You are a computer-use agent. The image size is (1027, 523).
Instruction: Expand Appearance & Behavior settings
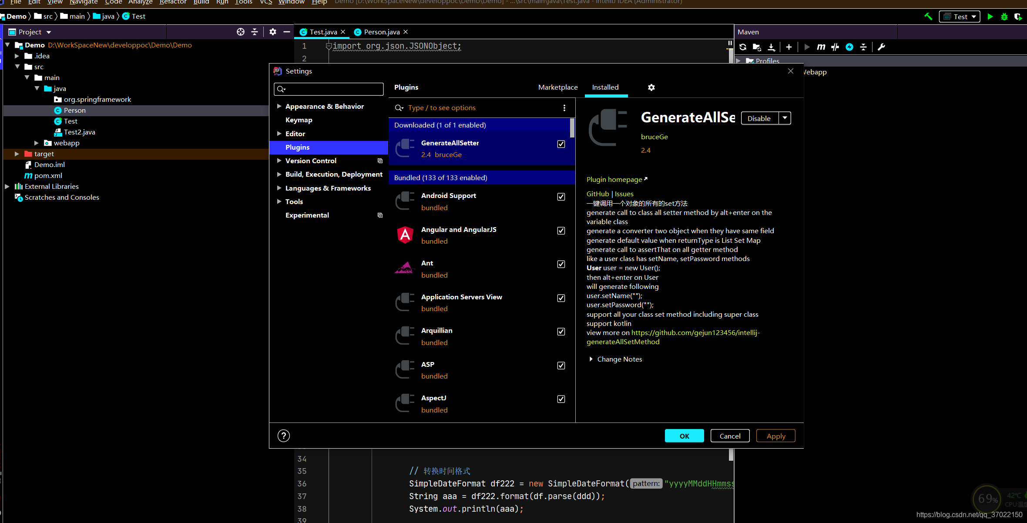pos(279,106)
